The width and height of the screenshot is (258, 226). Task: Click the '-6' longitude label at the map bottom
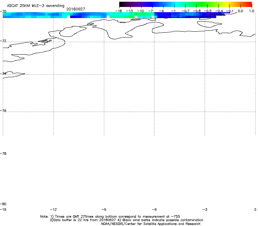(x=154, y=209)
